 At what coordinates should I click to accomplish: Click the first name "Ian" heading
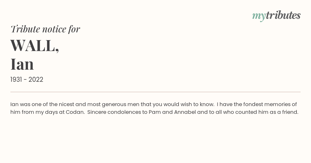tap(22, 64)
